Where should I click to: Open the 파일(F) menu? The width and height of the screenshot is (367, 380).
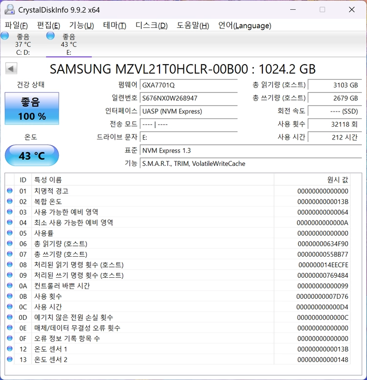[x=16, y=25]
